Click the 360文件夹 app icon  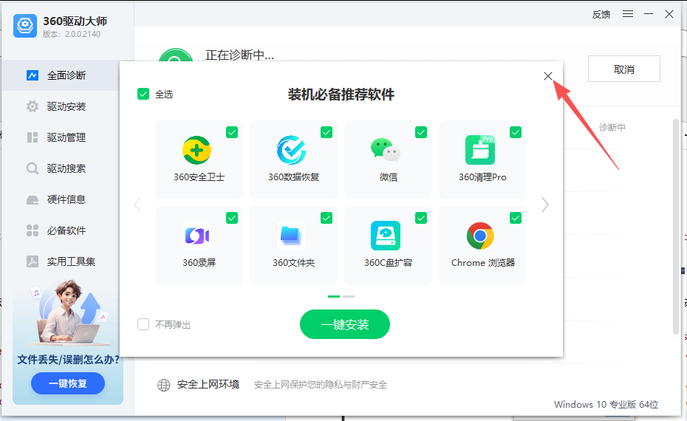(x=291, y=236)
